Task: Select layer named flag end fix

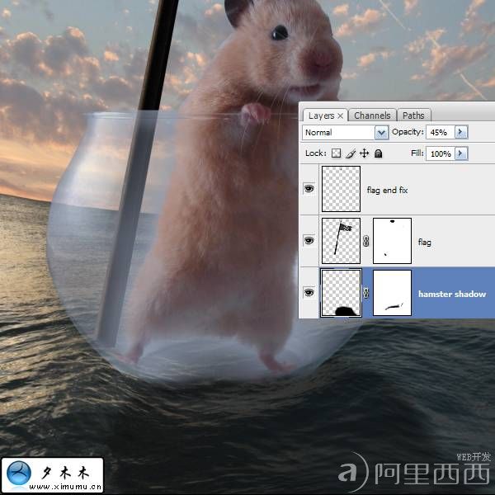Action: click(387, 190)
